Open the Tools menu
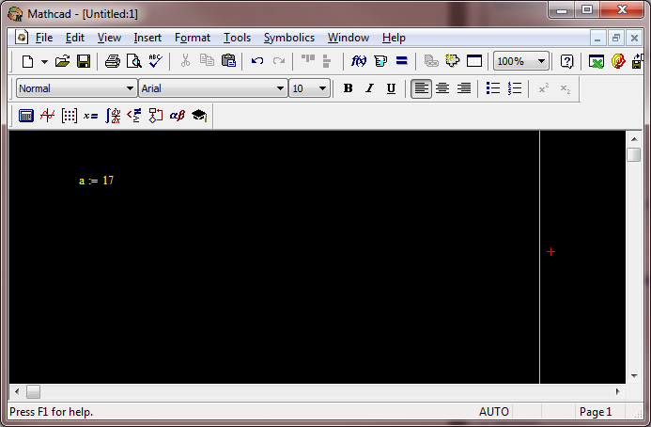Viewport: 651px width, 427px height. (237, 38)
